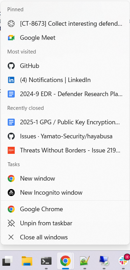Image resolution: width=130 pixels, height=270 pixels.
Task: Open GitHub from Most visited
Action: click(65, 66)
